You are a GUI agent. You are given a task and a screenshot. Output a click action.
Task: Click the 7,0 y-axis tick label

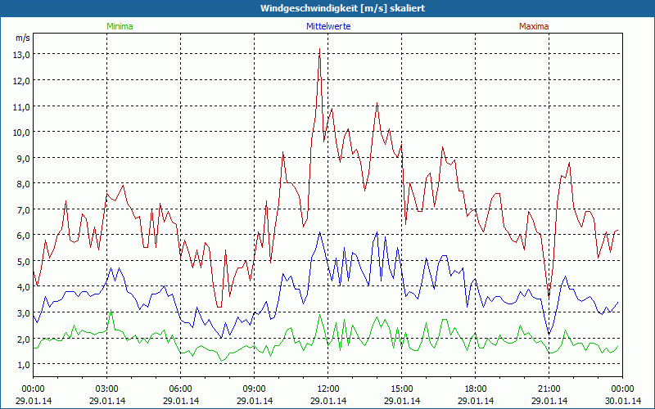(x=21, y=209)
